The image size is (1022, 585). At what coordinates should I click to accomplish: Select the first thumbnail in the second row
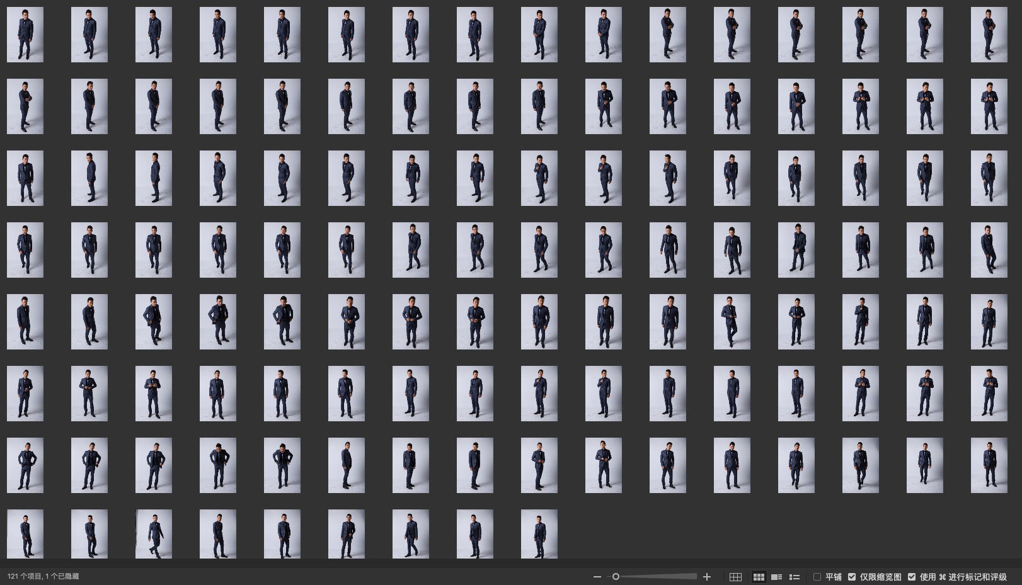click(25, 106)
